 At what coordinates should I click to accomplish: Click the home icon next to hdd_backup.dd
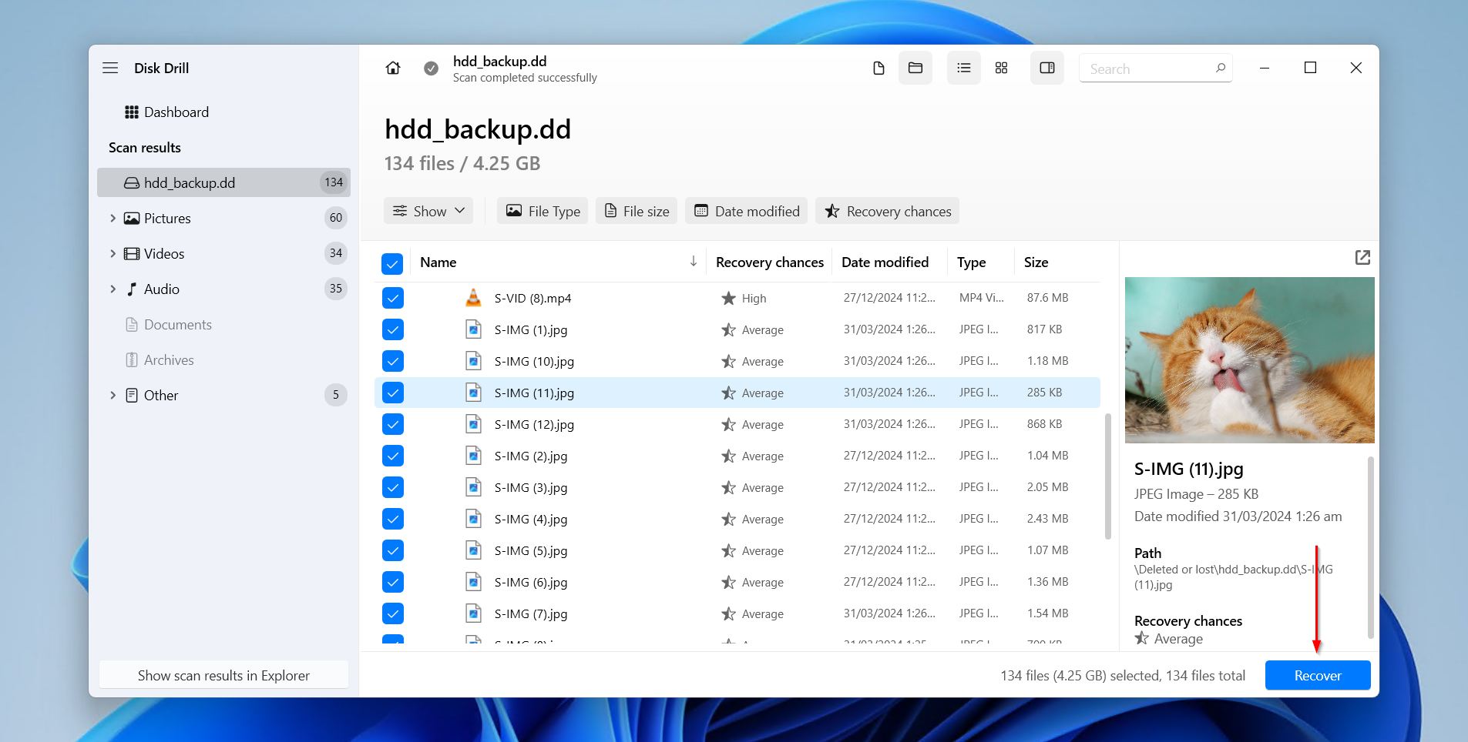tap(393, 68)
